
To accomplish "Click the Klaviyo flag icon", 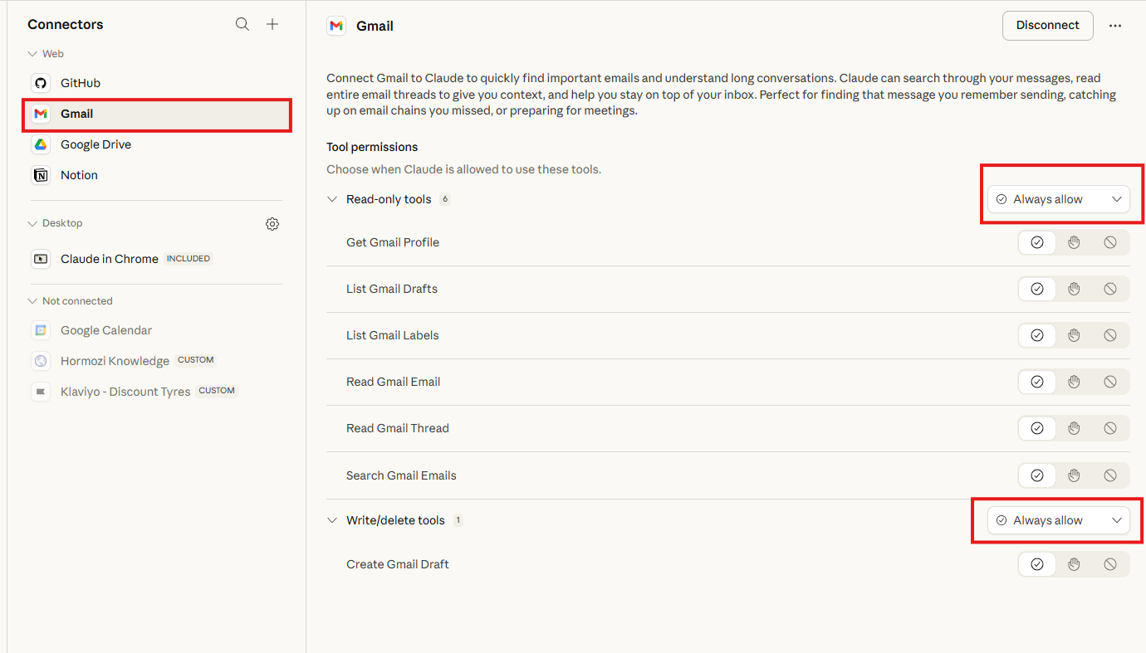I will pyautogui.click(x=41, y=392).
